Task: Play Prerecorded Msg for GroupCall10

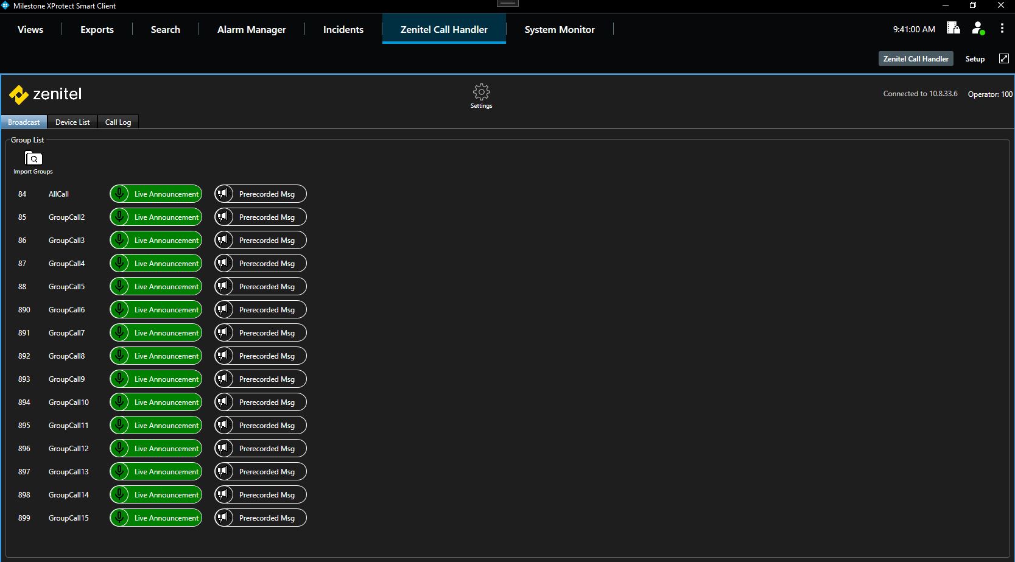Action: tap(267, 402)
